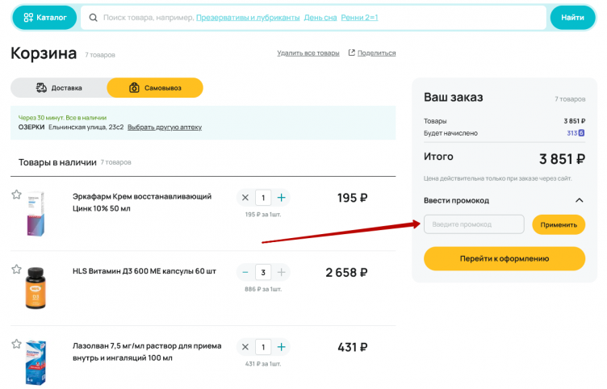Click Перейти к оформлению checkout button
The height and width of the screenshot is (389, 607).
504,258
